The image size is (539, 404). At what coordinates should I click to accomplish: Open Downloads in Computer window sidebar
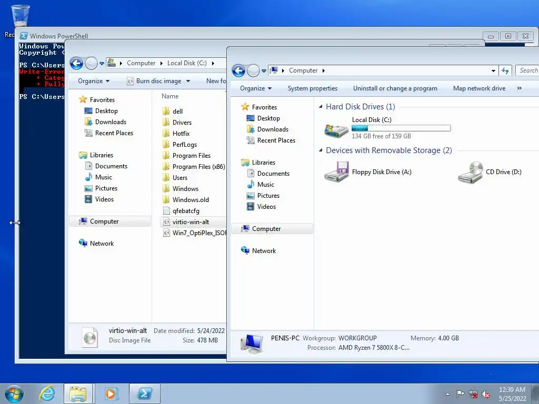click(273, 129)
